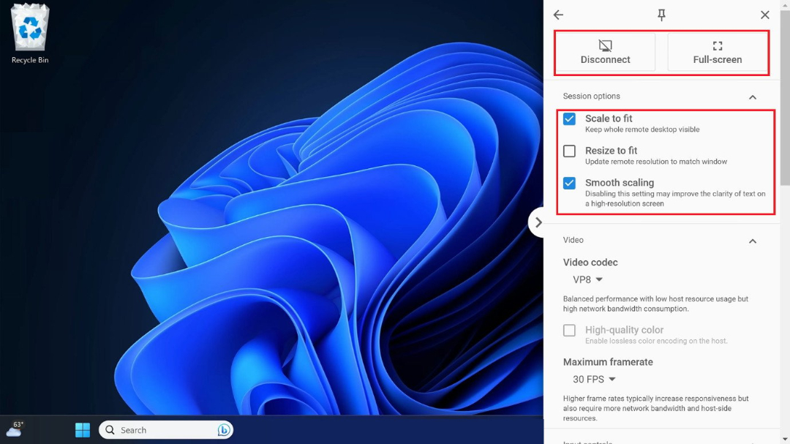Click the back arrow in the side panel
Screen dimensions: 790x444
coord(558,15)
